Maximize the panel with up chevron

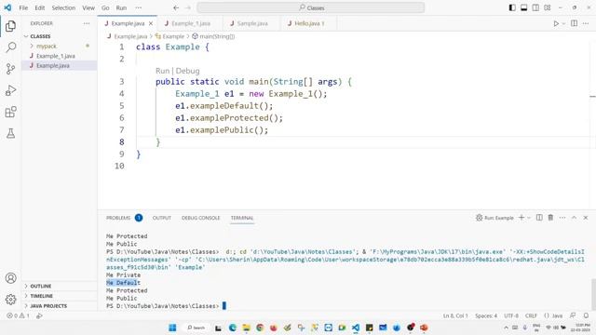point(574,218)
